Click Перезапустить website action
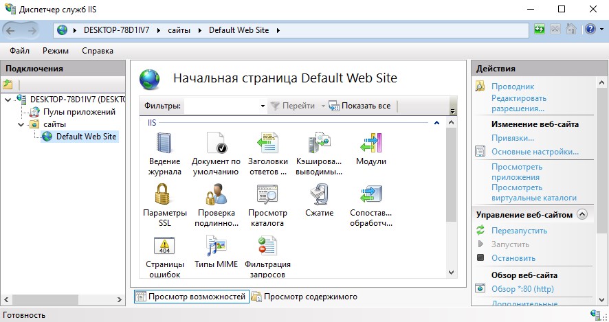This screenshot has width=609, height=322. (x=519, y=231)
